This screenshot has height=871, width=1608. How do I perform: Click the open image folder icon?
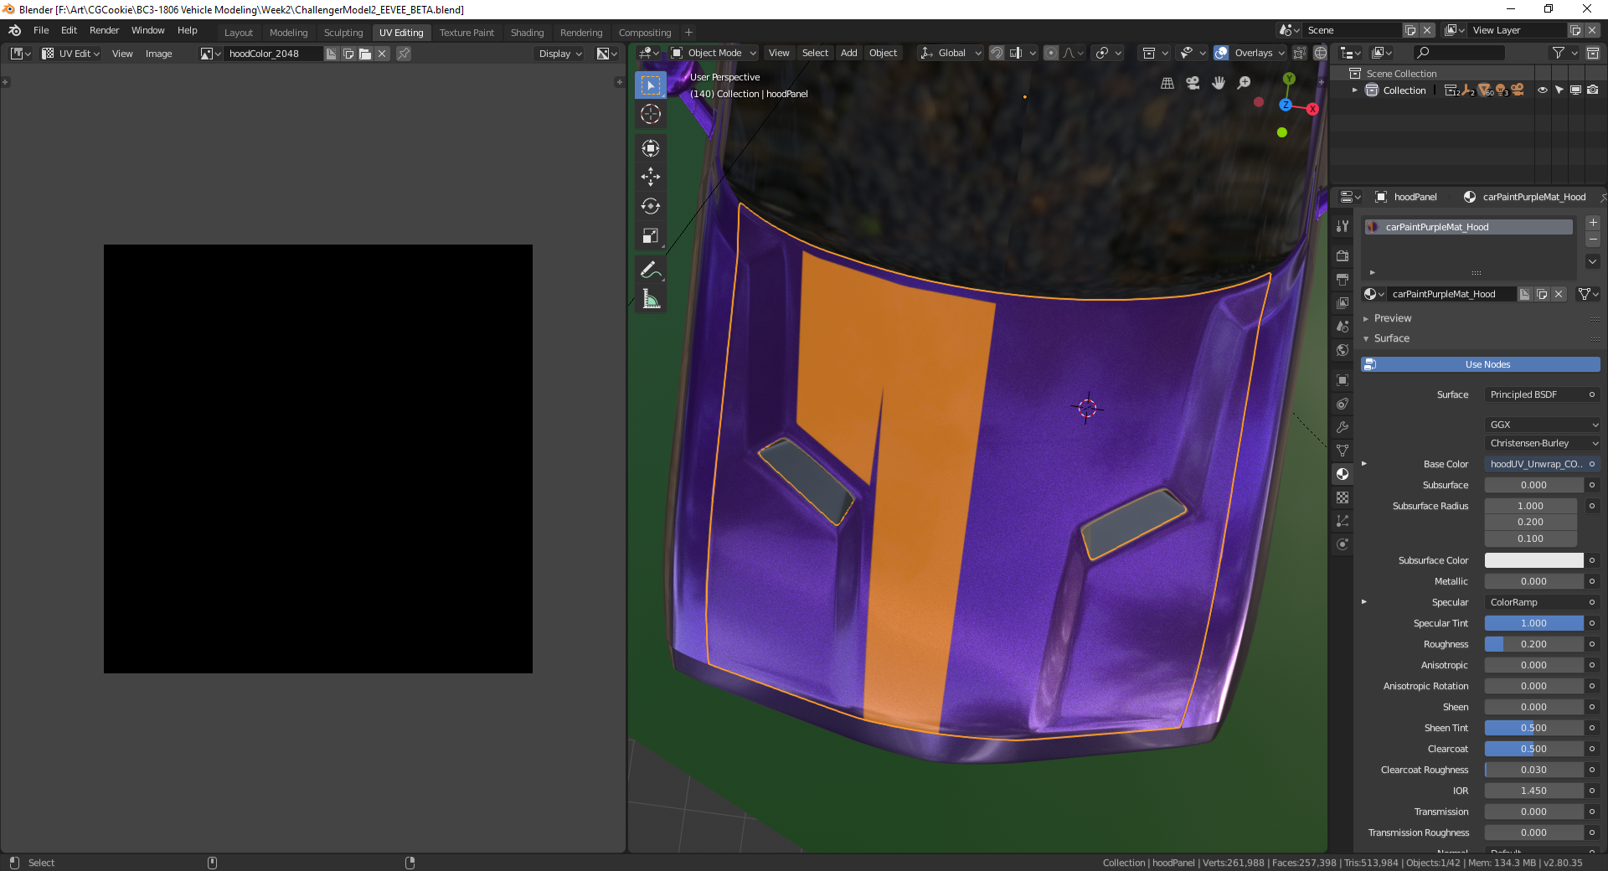pyautogui.click(x=365, y=54)
